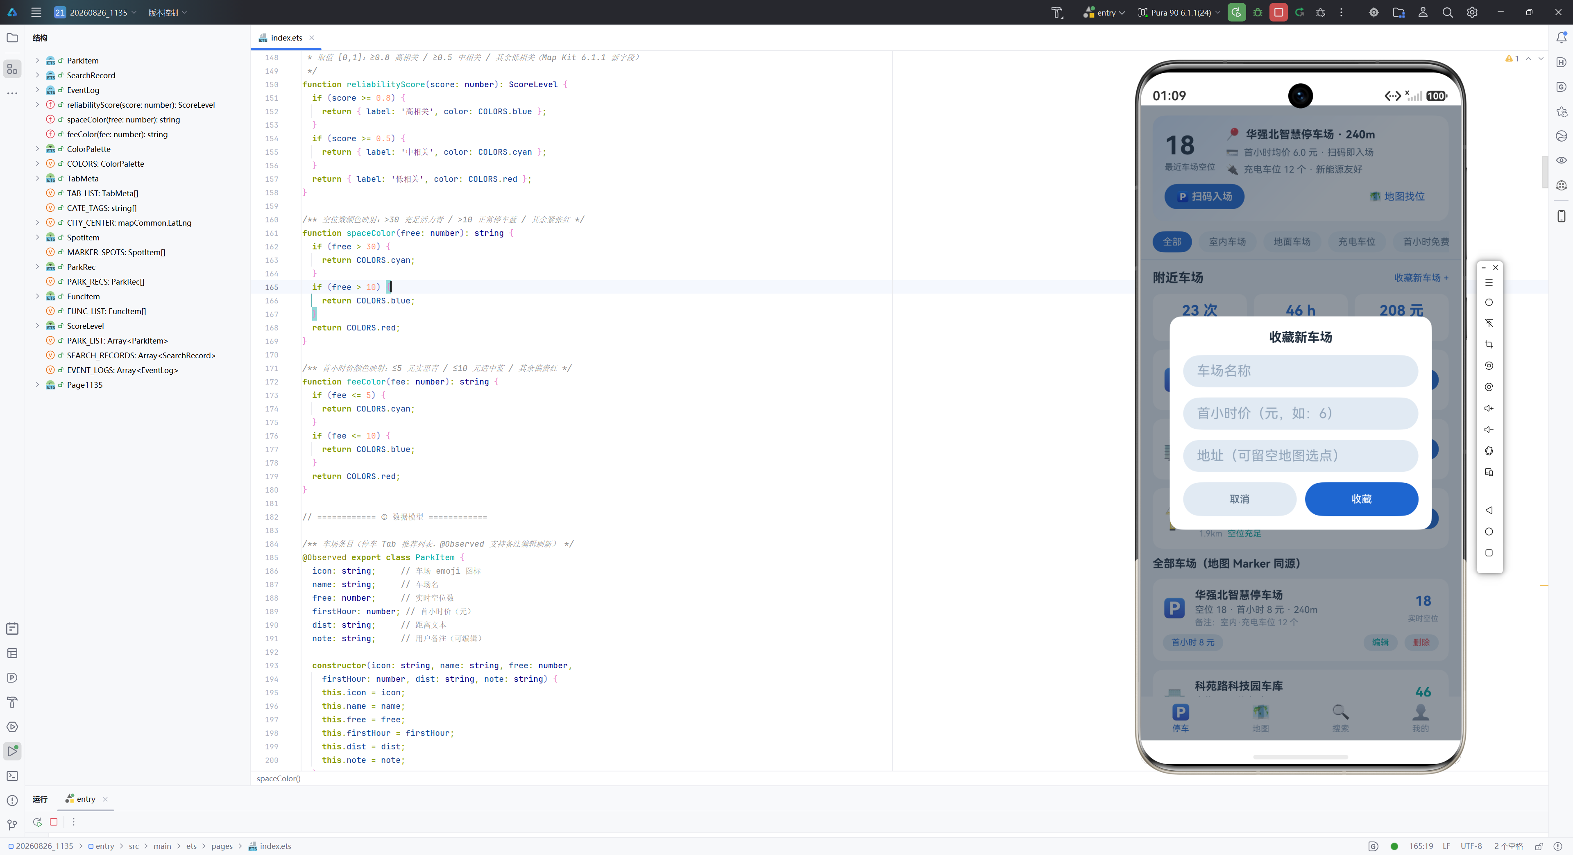
Task: Stop process in the Run panel
Action: [x=54, y=822]
